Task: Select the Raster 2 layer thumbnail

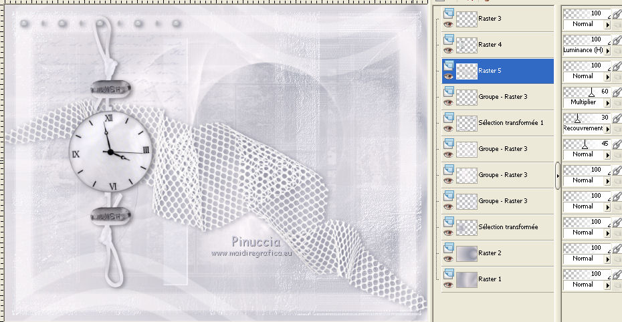Action: (x=467, y=253)
